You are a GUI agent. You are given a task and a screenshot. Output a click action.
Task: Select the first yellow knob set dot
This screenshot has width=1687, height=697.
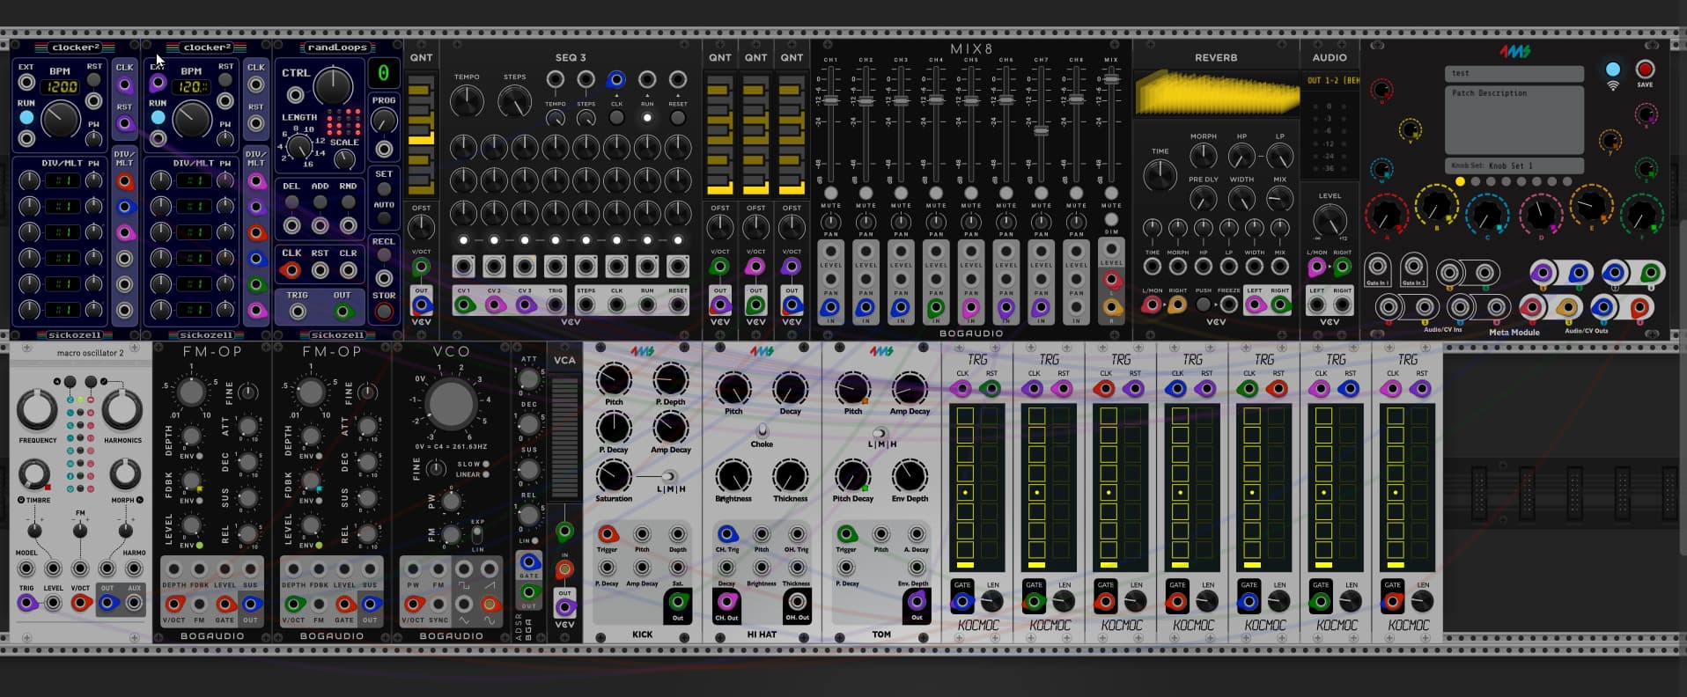click(1460, 182)
